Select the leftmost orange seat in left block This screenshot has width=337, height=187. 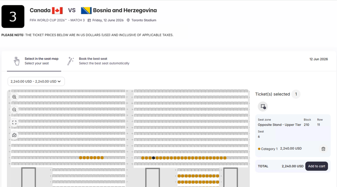click(81, 158)
